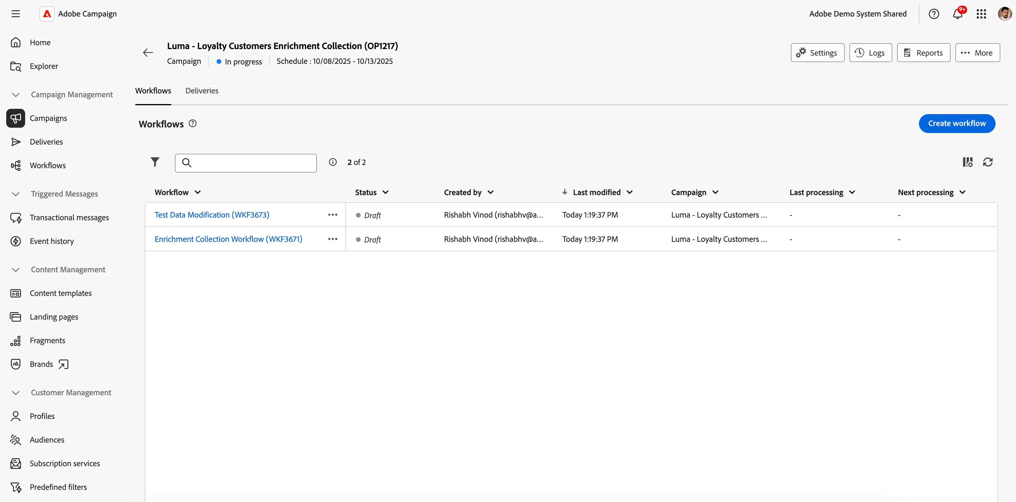The height and width of the screenshot is (502, 1016).
Task: Click the Adobe Campaign logo icon
Action: tap(47, 14)
